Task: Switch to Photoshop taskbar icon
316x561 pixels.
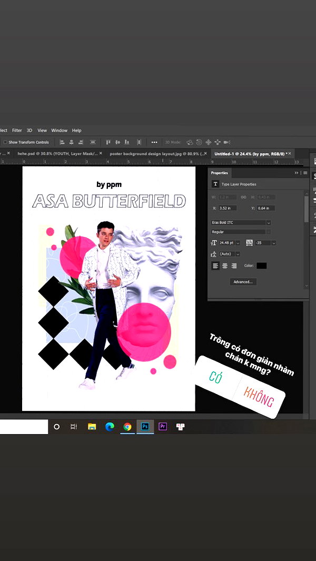Action: 145,427
